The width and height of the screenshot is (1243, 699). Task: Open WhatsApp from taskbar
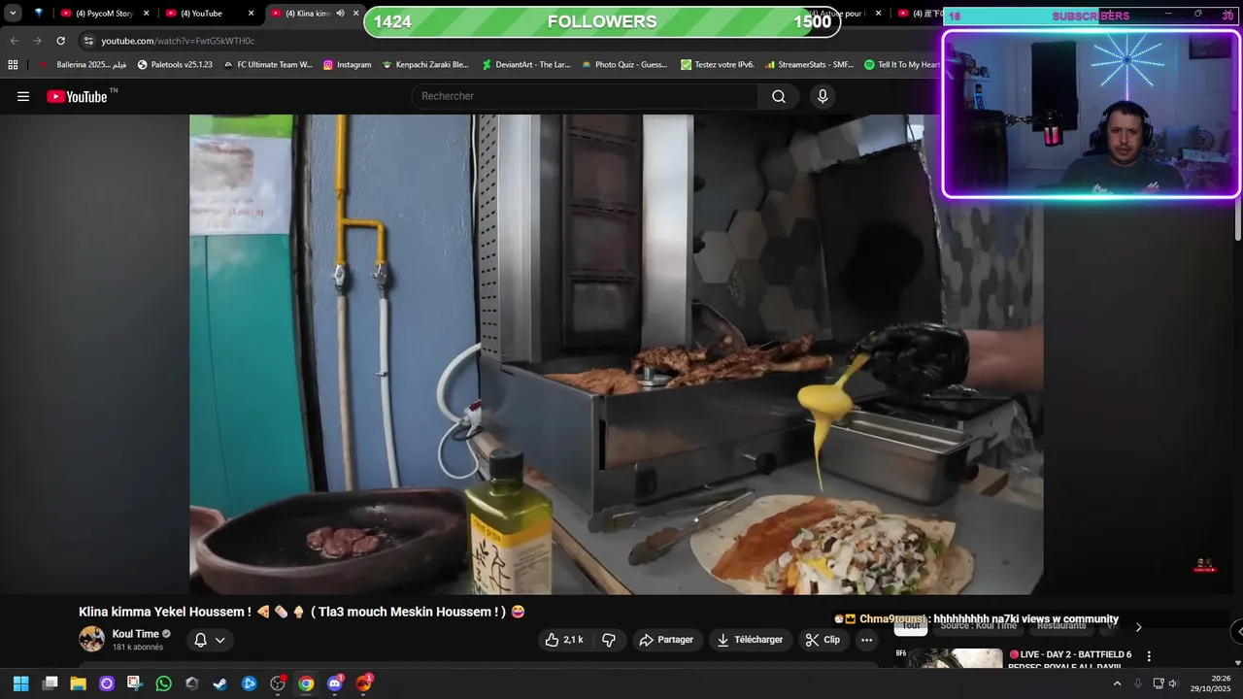coord(163,683)
